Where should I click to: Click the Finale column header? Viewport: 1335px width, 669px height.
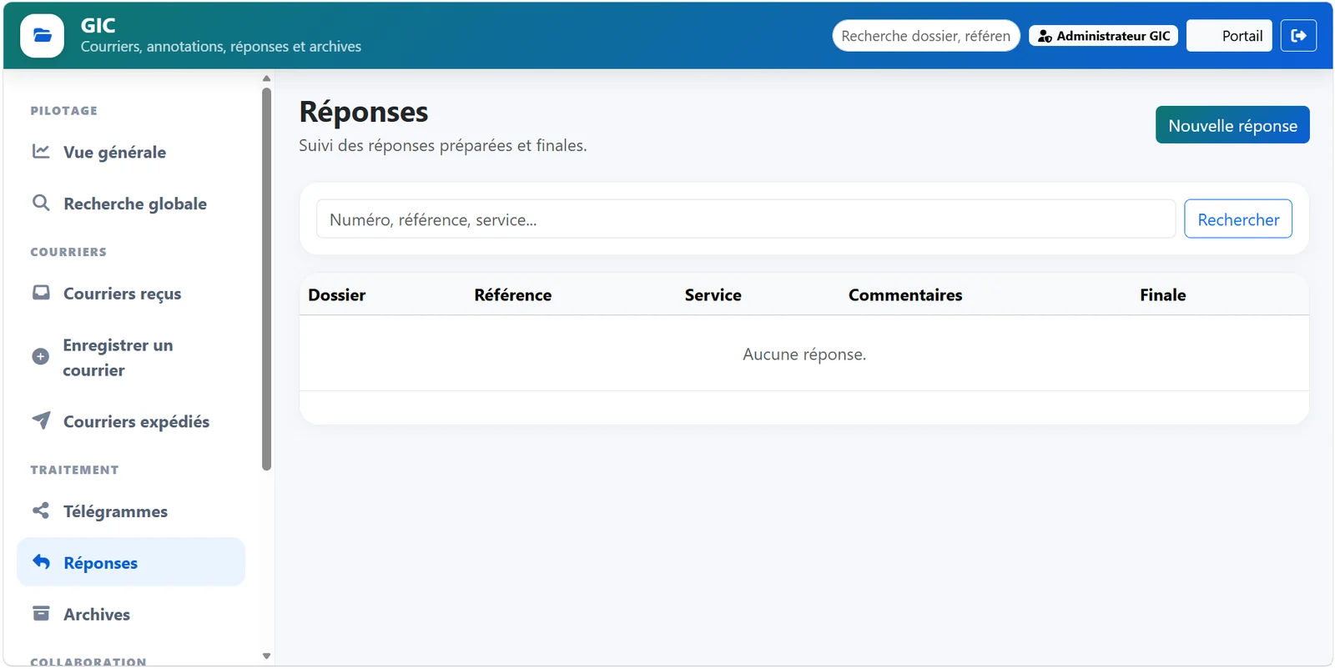coord(1163,294)
